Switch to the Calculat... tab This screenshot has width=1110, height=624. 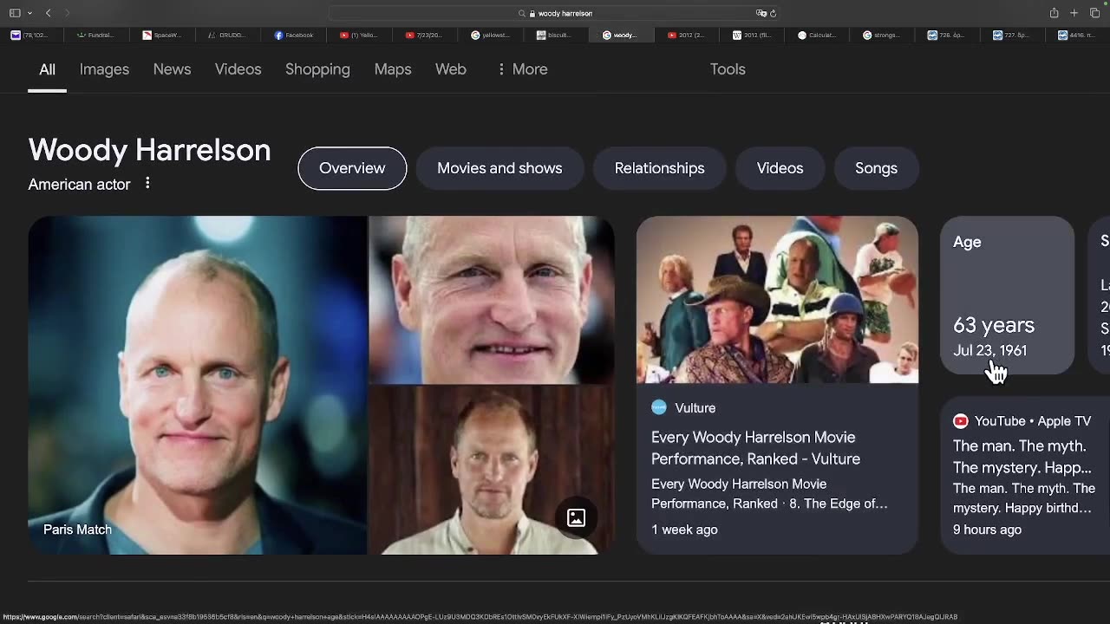click(818, 36)
